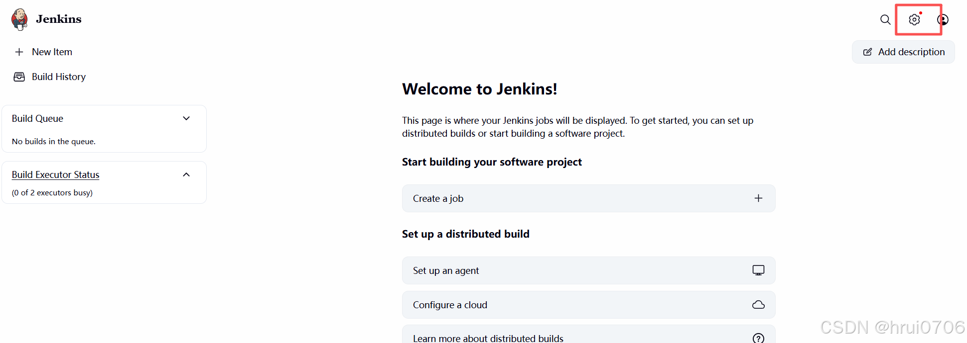Expand the Build Executor Status chevron
Image resolution: width=967 pixels, height=343 pixels.
pos(186,174)
